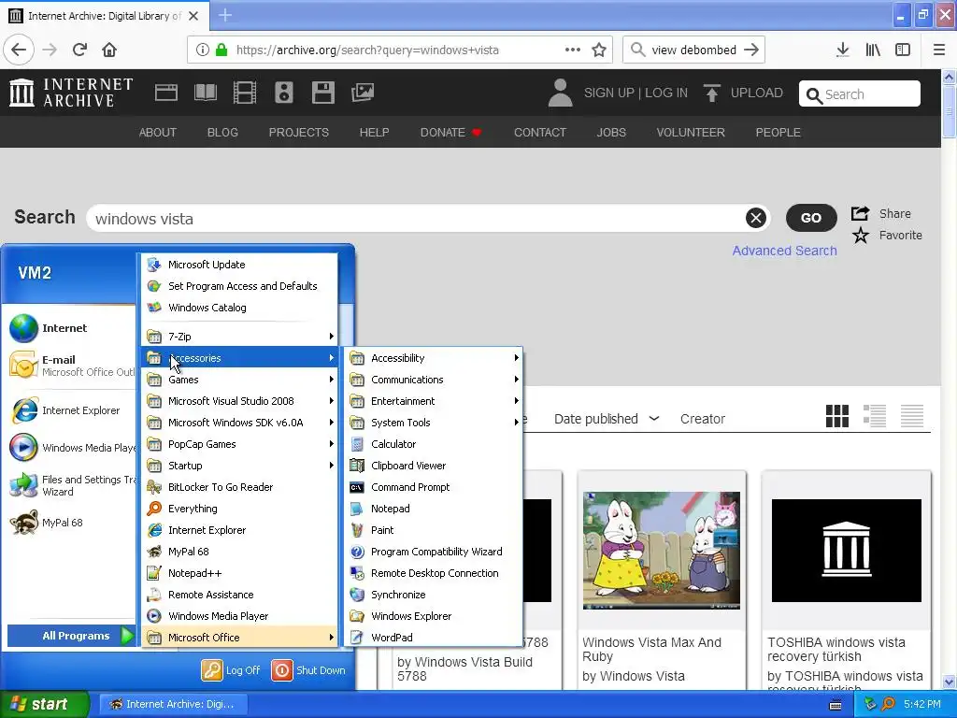Open Communications submenu

click(433, 380)
